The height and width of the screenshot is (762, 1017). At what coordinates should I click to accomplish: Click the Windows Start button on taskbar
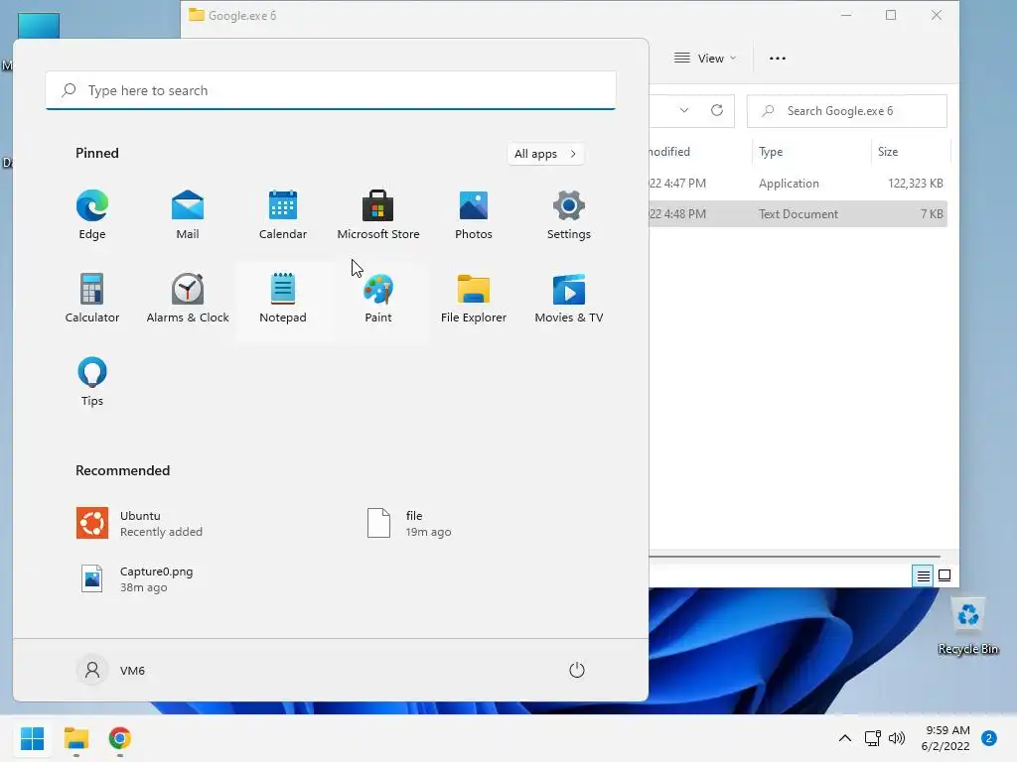coord(32,738)
